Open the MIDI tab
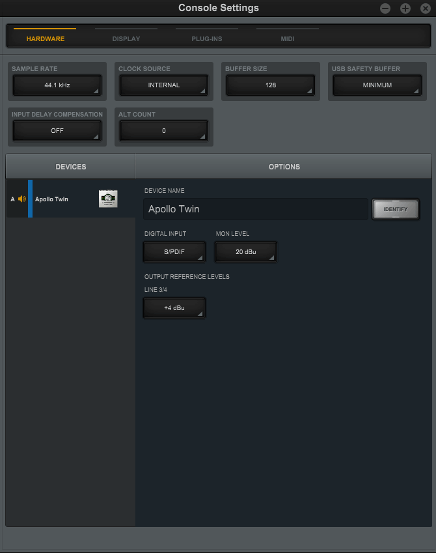The height and width of the screenshot is (553, 436). (288, 39)
